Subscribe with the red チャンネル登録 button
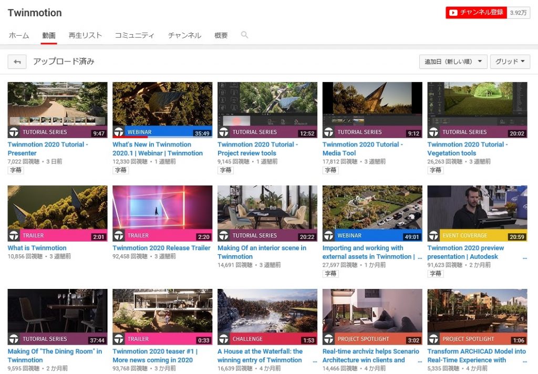Viewport: 538px width, 374px height. 476,13
